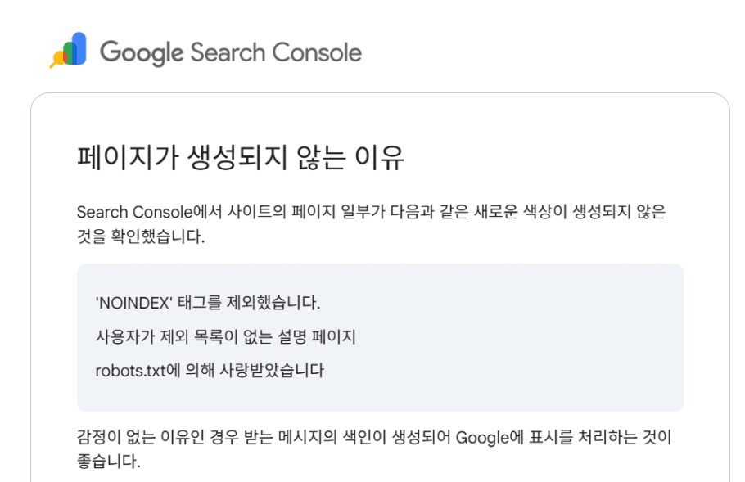Click the tall blue bar in the logo
The image size is (745, 482).
[79, 48]
